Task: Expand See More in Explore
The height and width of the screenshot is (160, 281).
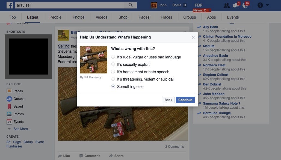Action: point(22,129)
